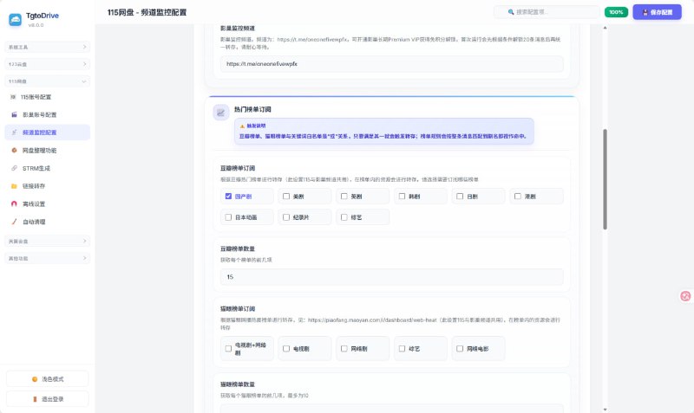Click the scrollbar up arrow

coord(605,28)
